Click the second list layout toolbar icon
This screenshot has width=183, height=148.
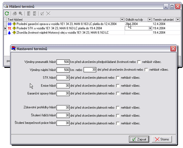click(x=35, y=14)
